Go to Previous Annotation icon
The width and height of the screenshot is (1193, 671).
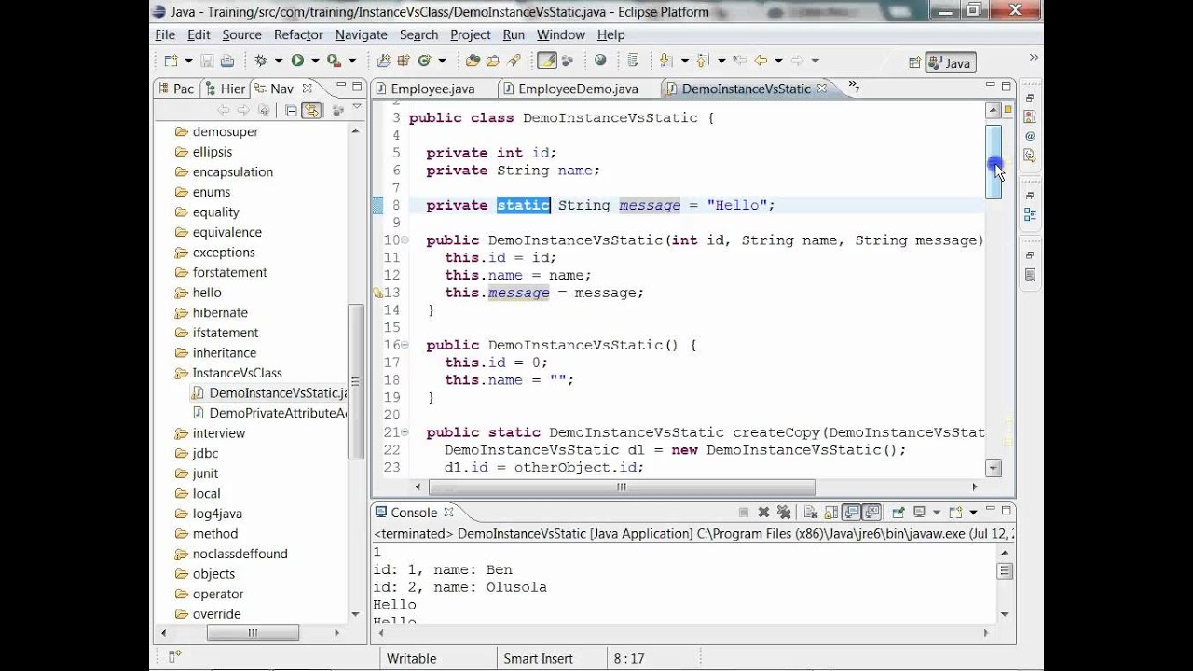pos(705,61)
